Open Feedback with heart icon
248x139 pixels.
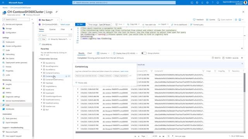click(x=198, y=20)
